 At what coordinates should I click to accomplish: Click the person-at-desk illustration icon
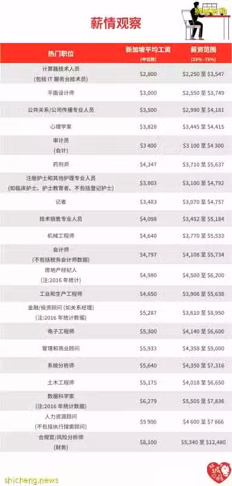tap(206, 20)
